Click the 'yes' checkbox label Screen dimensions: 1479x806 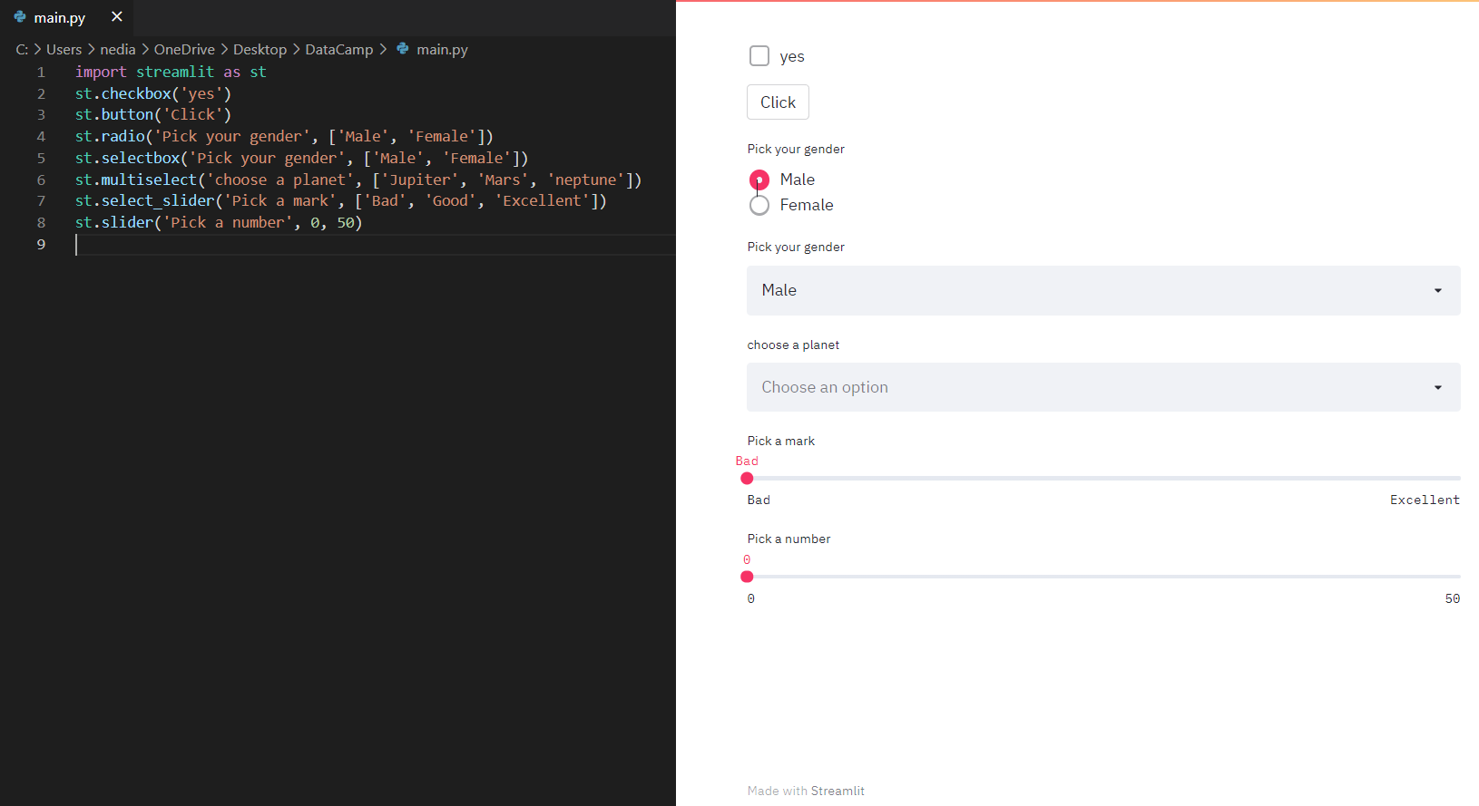pos(792,56)
